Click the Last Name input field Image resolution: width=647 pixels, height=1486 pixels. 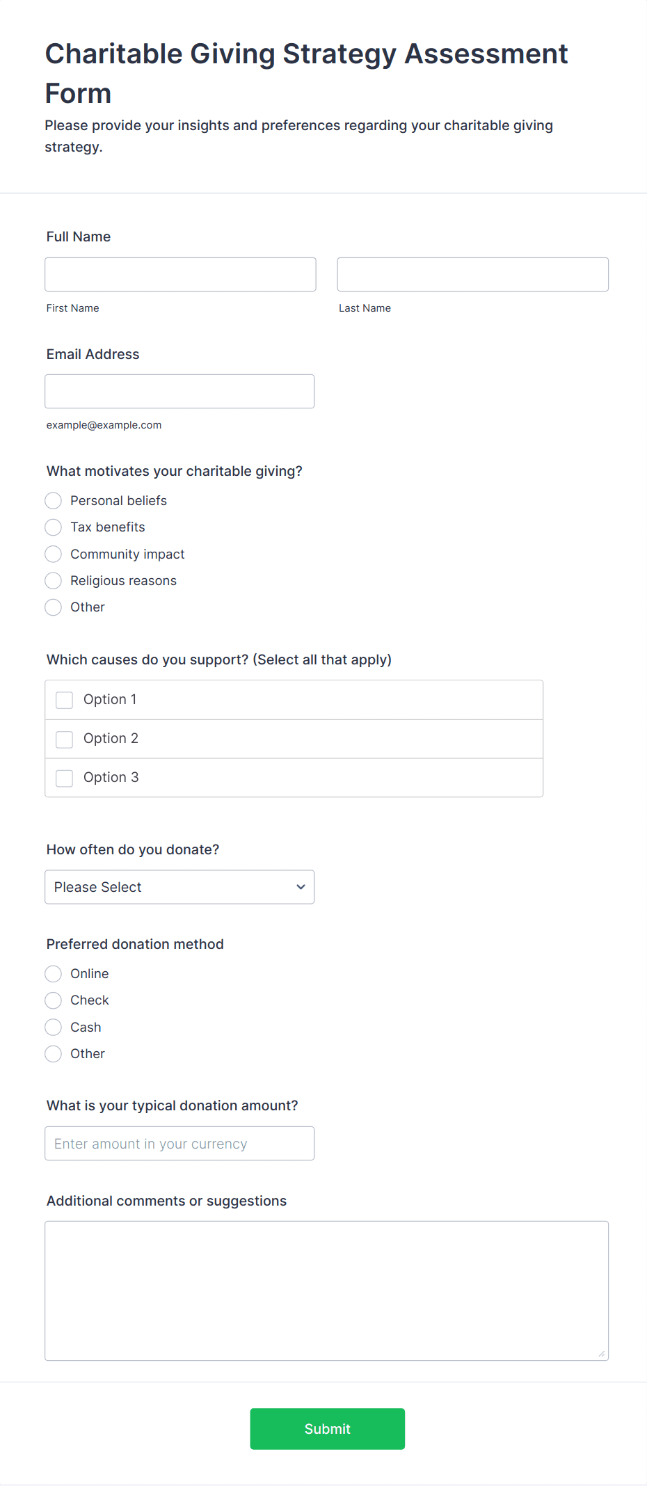472,274
